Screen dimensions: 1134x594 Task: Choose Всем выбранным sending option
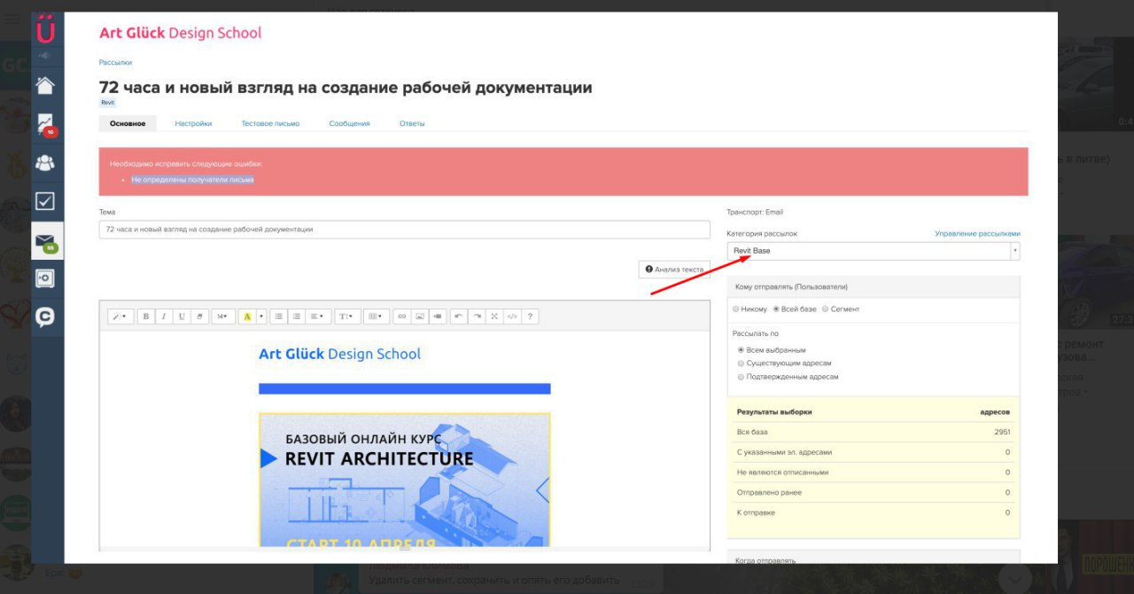point(741,350)
